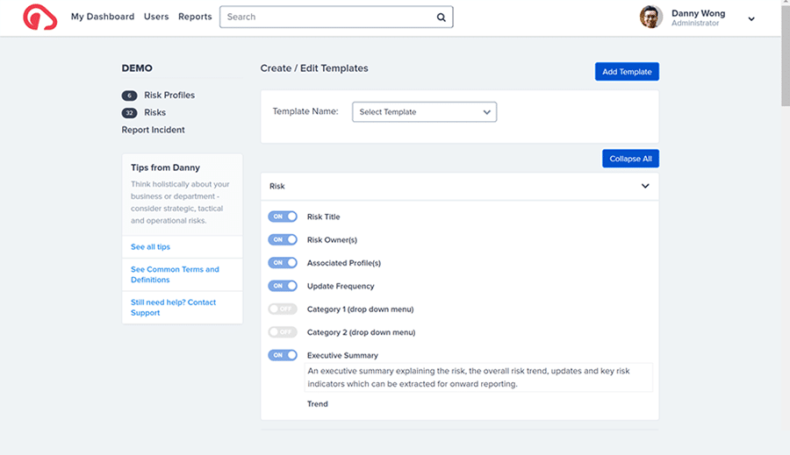Viewport: 790px width, 455px height.
Task: Click the Risks count badge showing 32
Action: pos(130,113)
